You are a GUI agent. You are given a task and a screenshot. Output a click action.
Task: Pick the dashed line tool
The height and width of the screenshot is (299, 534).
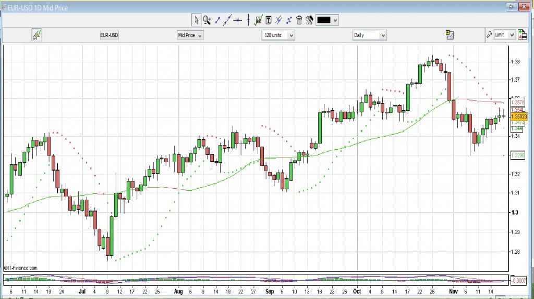289,20
